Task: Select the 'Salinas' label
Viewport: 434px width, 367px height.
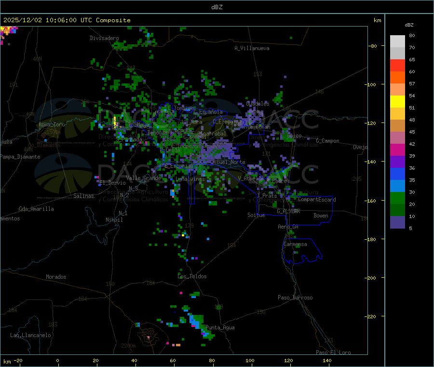Action: click(83, 196)
